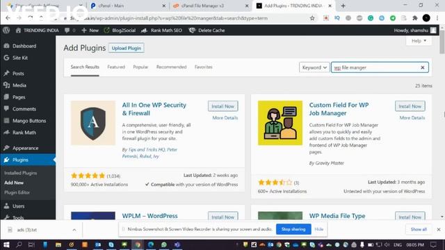This screenshot has height=250, width=445.
Task: Click Delete Cache in the admin bar
Action: click(207, 31)
